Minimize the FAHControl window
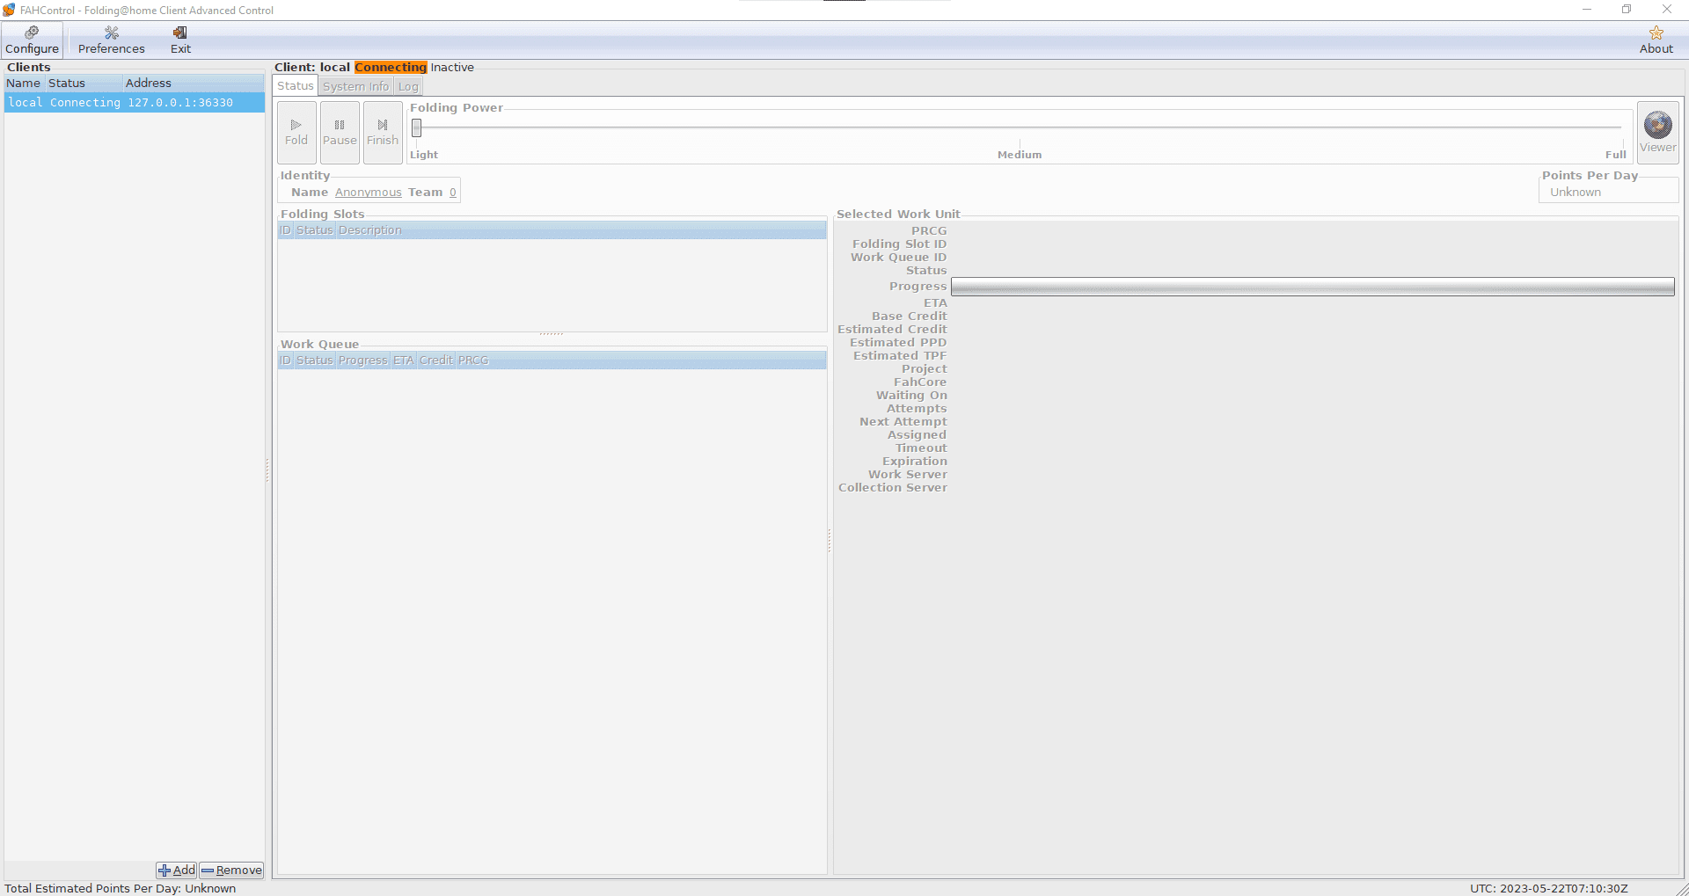The width and height of the screenshot is (1689, 896). pyautogui.click(x=1587, y=10)
